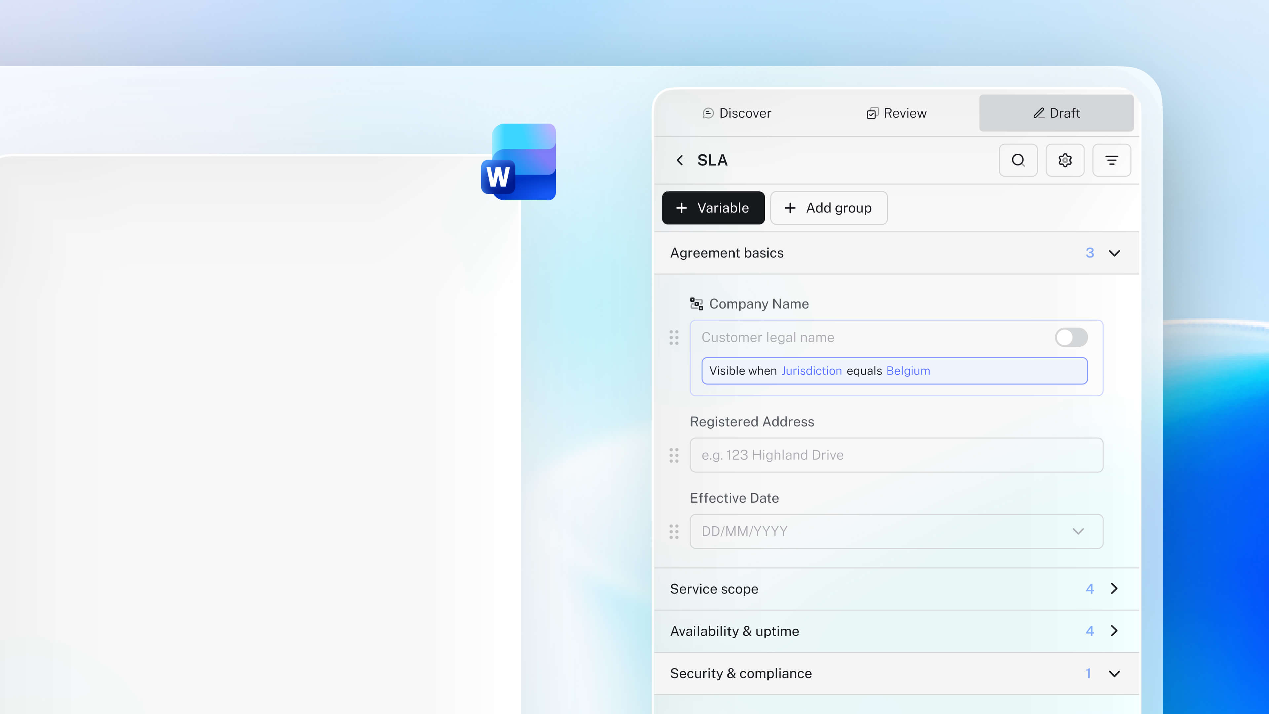The width and height of the screenshot is (1269, 714).
Task: Open the Effective Date dropdown
Action: (x=1078, y=531)
